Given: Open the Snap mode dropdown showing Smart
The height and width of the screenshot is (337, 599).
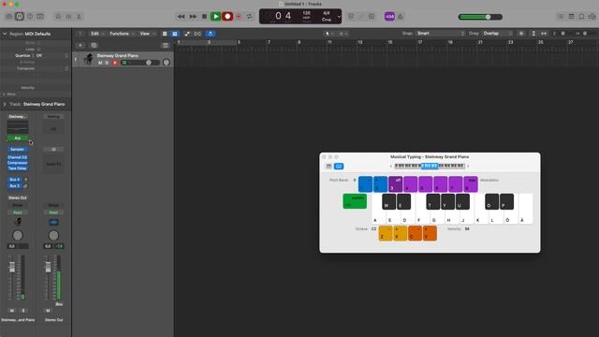Looking at the screenshot, I should 440,34.
